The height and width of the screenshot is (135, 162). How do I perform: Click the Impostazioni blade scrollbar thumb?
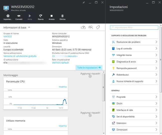[161, 60]
